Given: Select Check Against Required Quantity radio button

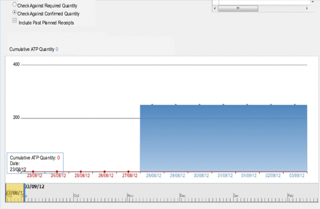Looking at the screenshot, I should (15, 5).
